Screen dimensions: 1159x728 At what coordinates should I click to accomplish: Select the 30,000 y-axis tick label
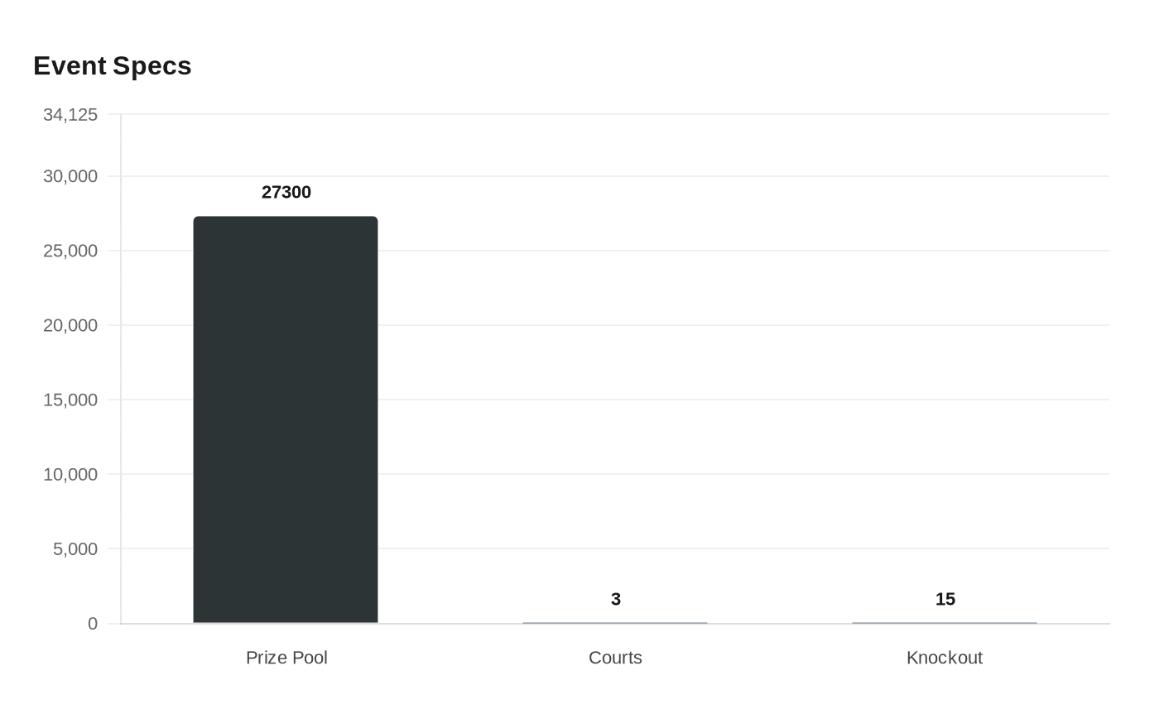point(70,176)
